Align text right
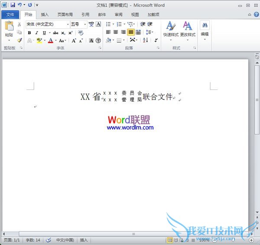Viewport: 260px width, 245px height. pyautogui.click(x=123, y=32)
